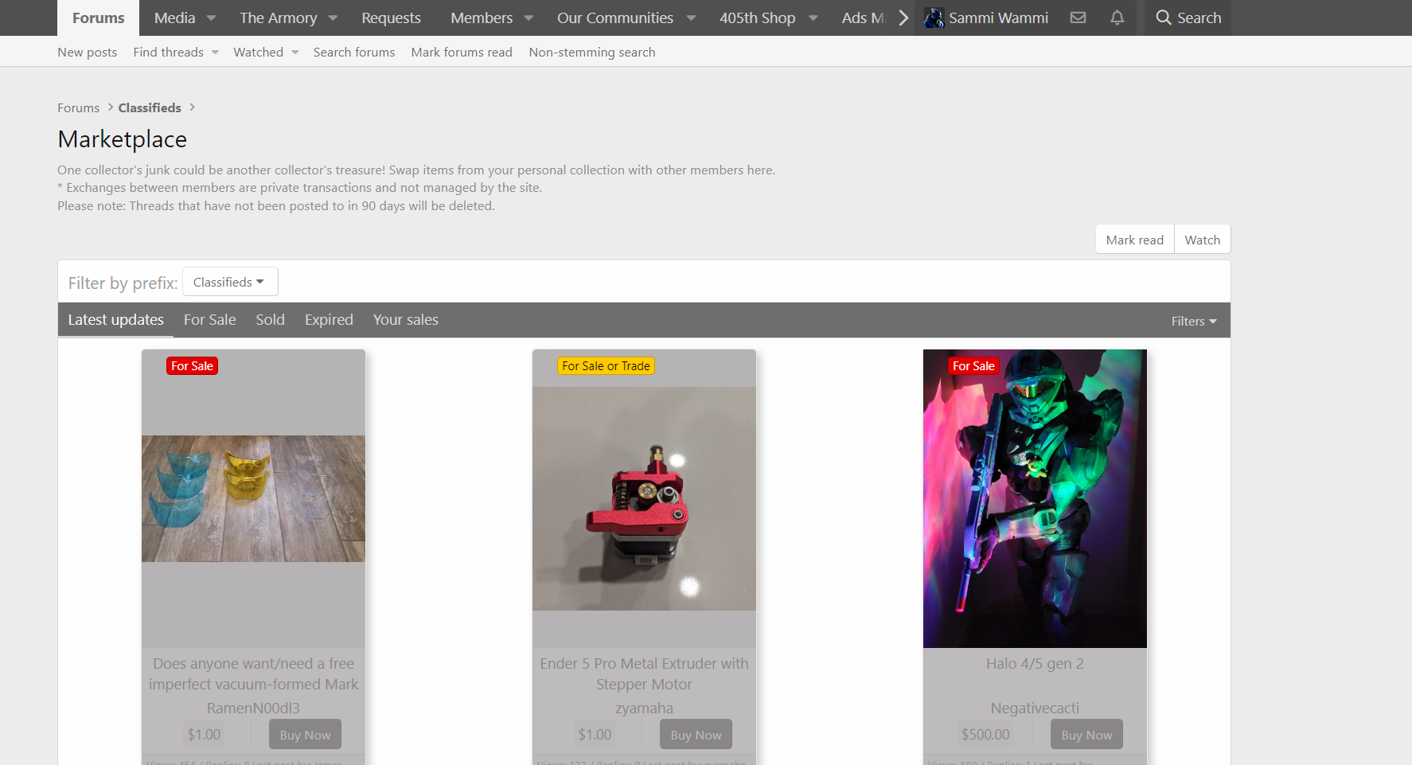The height and width of the screenshot is (765, 1412).
Task: Click Buy Now for Halo 4/5 gen 2
Action: point(1087,735)
